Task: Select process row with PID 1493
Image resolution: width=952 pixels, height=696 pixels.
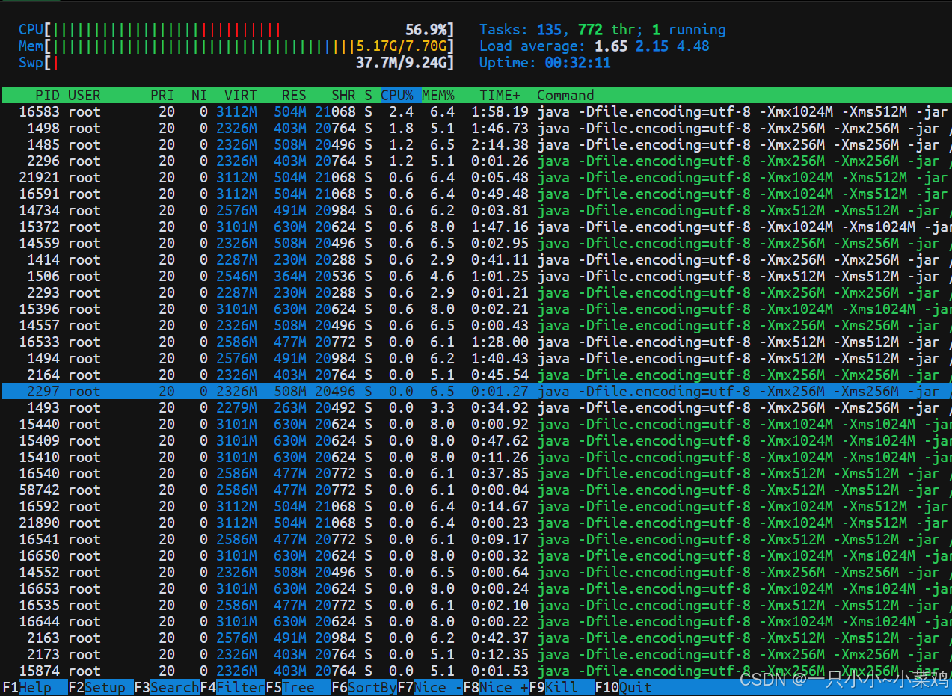Action: tap(476, 408)
